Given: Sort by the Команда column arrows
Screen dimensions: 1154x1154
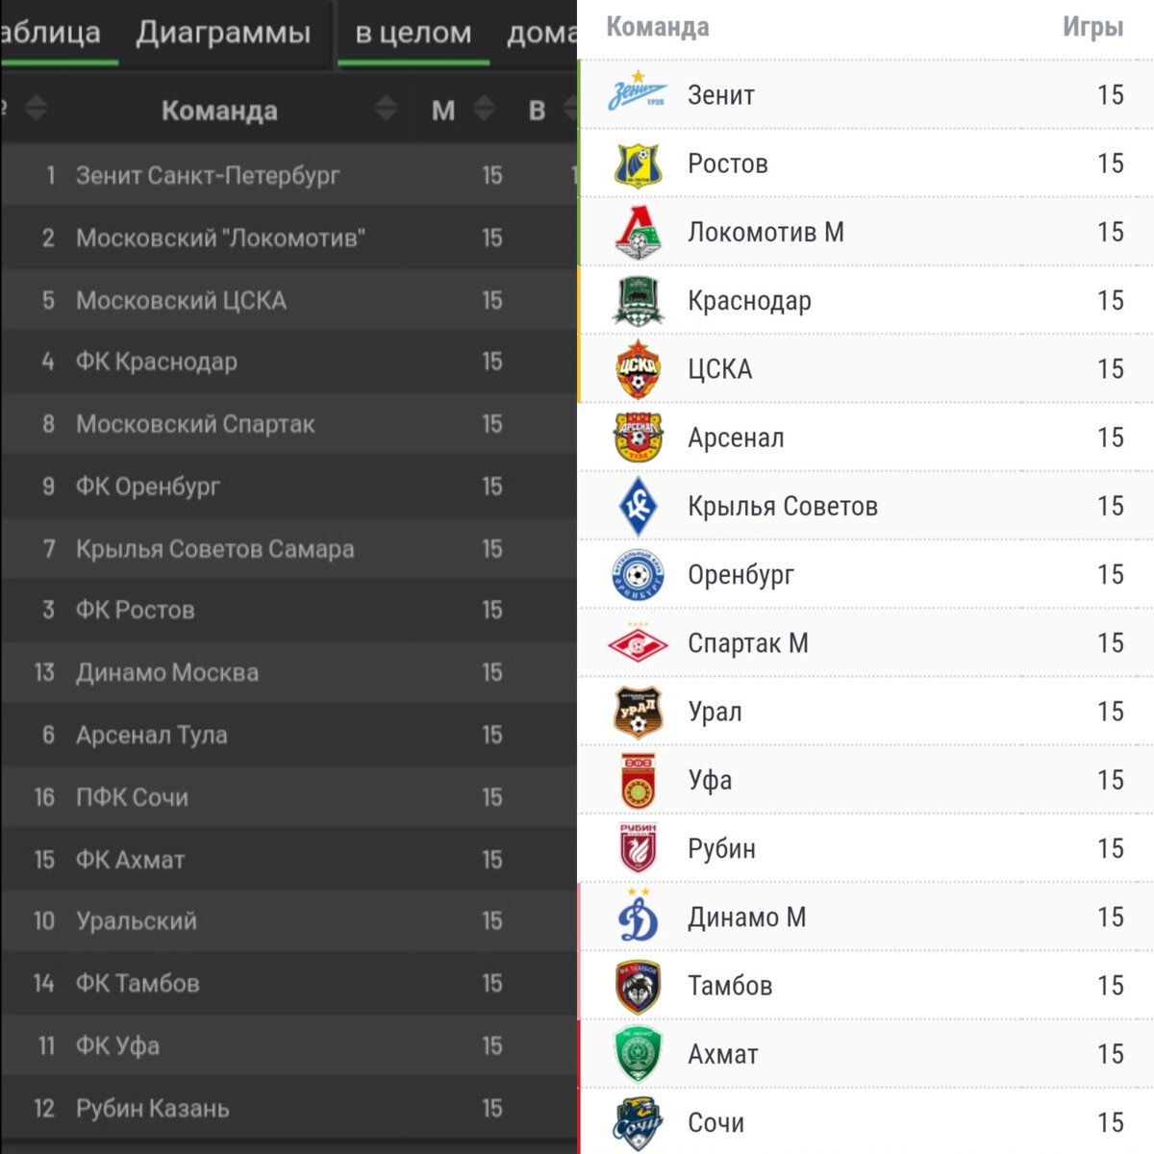Looking at the screenshot, I should coord(386,109).
